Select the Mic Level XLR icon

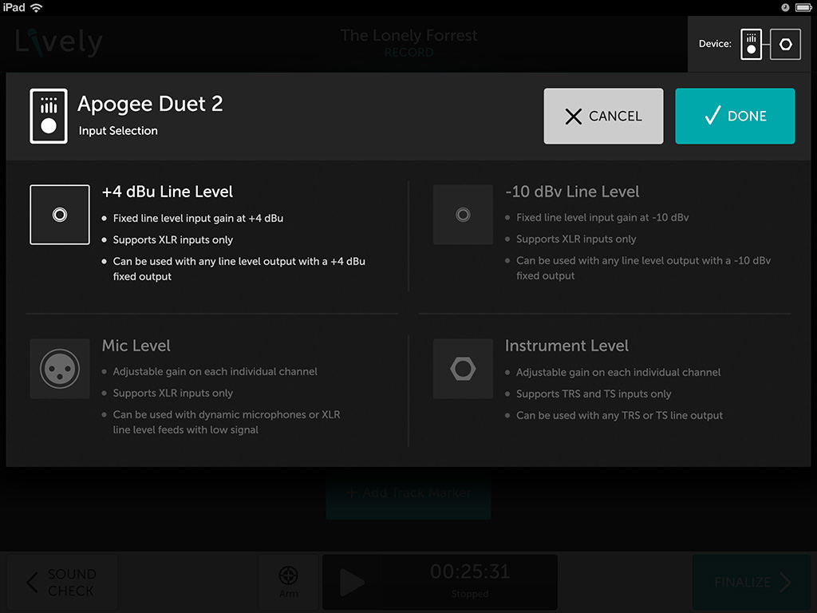(60, 369)
